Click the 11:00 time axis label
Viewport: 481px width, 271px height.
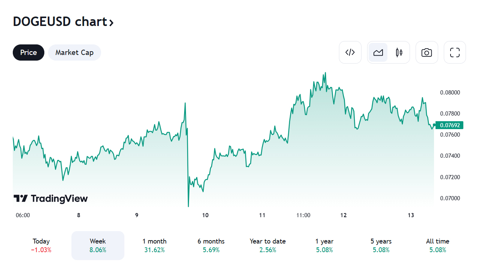coord(303,215)
